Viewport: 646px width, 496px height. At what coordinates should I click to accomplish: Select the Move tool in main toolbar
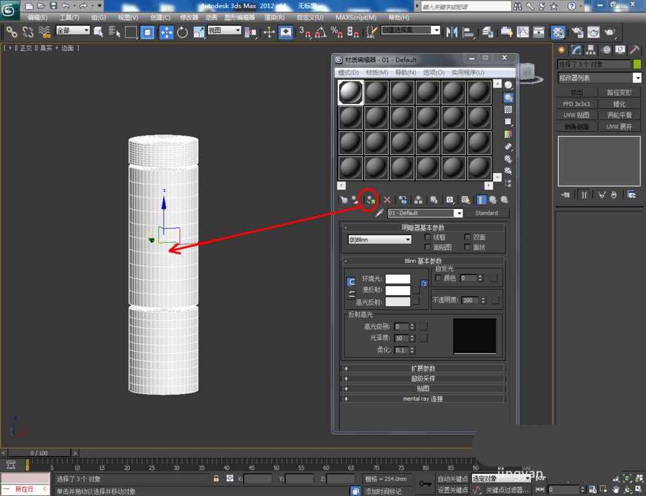click(x=166, y=32)
